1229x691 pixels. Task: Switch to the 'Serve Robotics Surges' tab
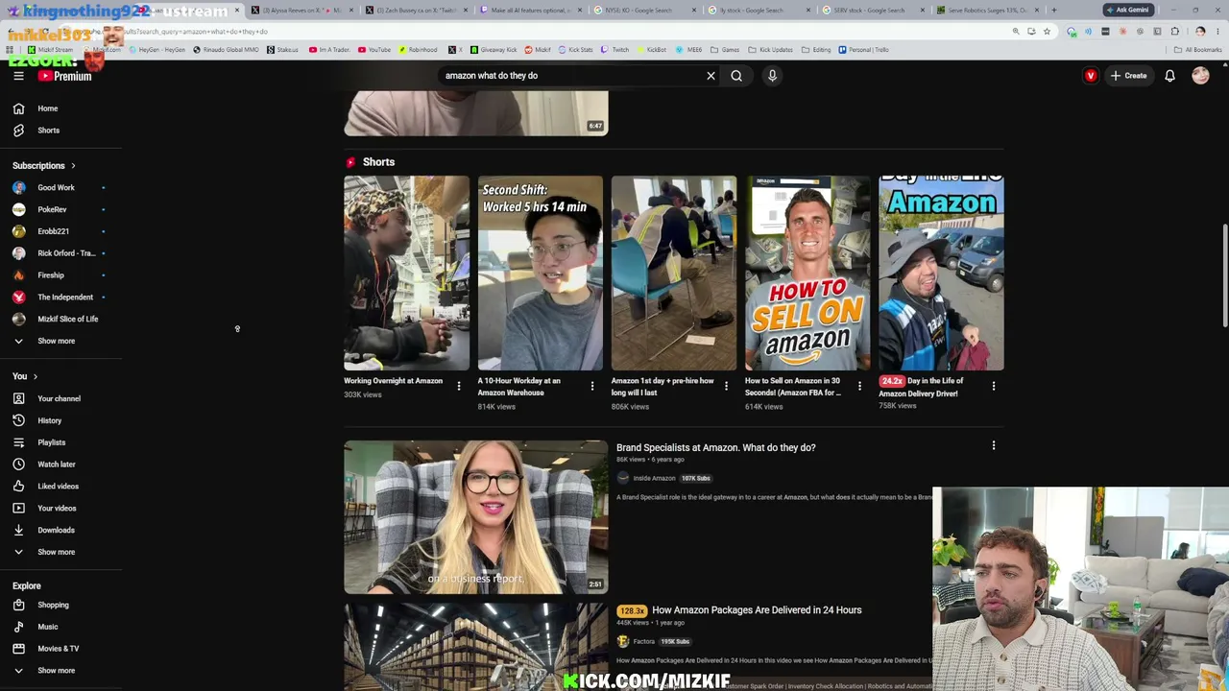986,11
